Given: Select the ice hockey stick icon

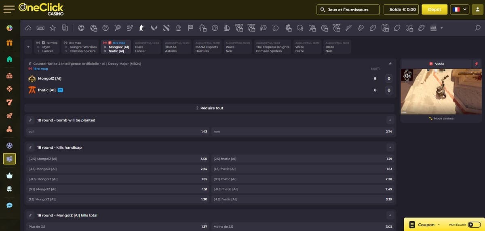Looking at the screenshot, I should click(130, 28).
